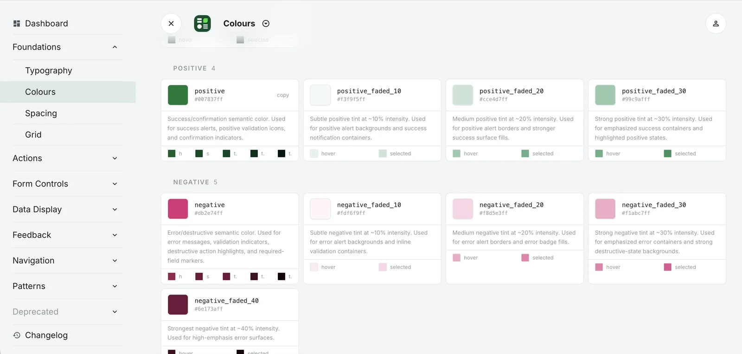Click the positive_faded_20 swatch
The height and width of the screenshot is (354, 742).
pyautogui.click(x=462, y=95)
